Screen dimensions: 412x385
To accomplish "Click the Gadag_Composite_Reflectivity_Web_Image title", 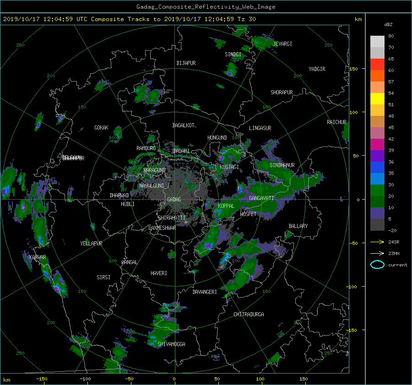I will [206, 7].
